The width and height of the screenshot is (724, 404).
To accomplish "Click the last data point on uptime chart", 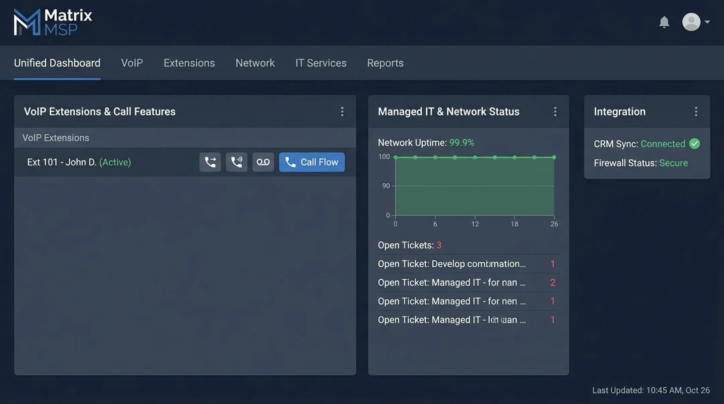I will [x=554, y=157].
